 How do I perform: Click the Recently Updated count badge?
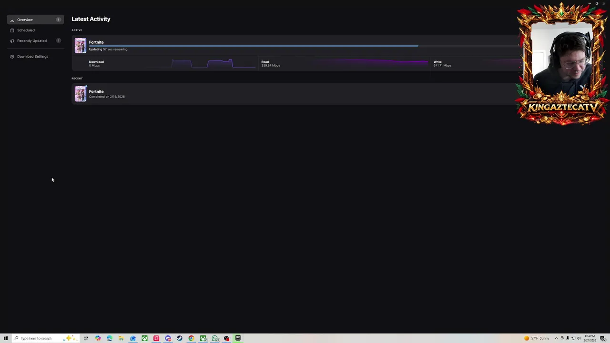point(59,40)
